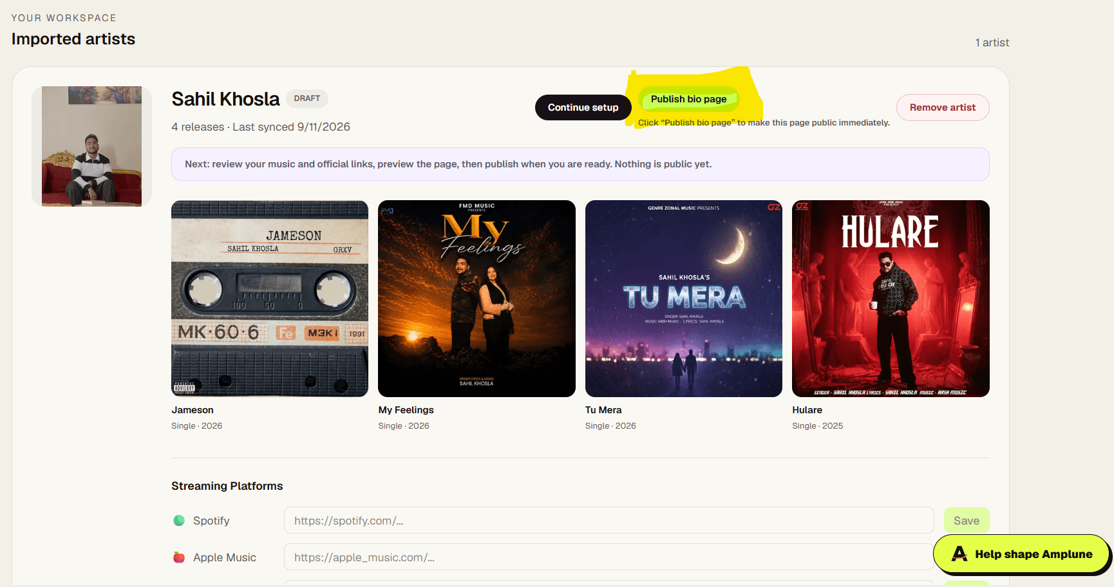Click into the Apple Music URL field
Screen dimensions: 1114x587
[609, 557]
